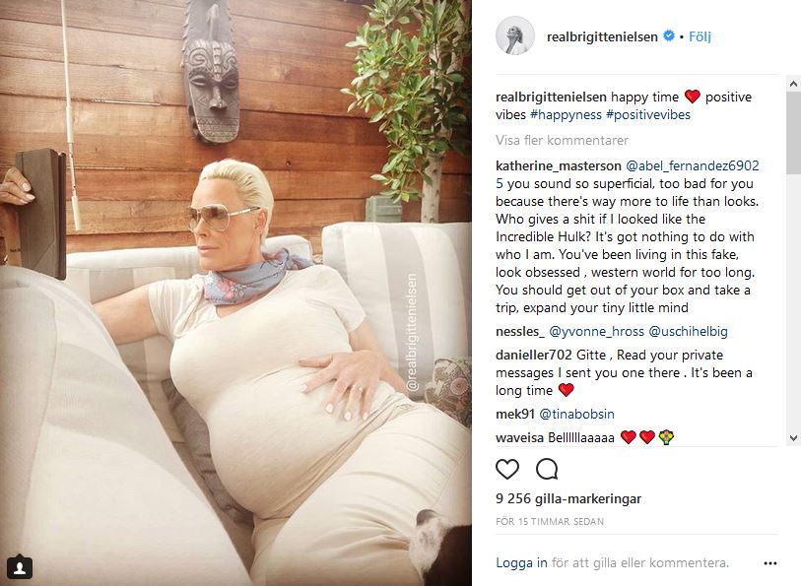Screen dimensions: 801x586
Task: Open the comment speech bubble icon
Action: pos(547,469)
